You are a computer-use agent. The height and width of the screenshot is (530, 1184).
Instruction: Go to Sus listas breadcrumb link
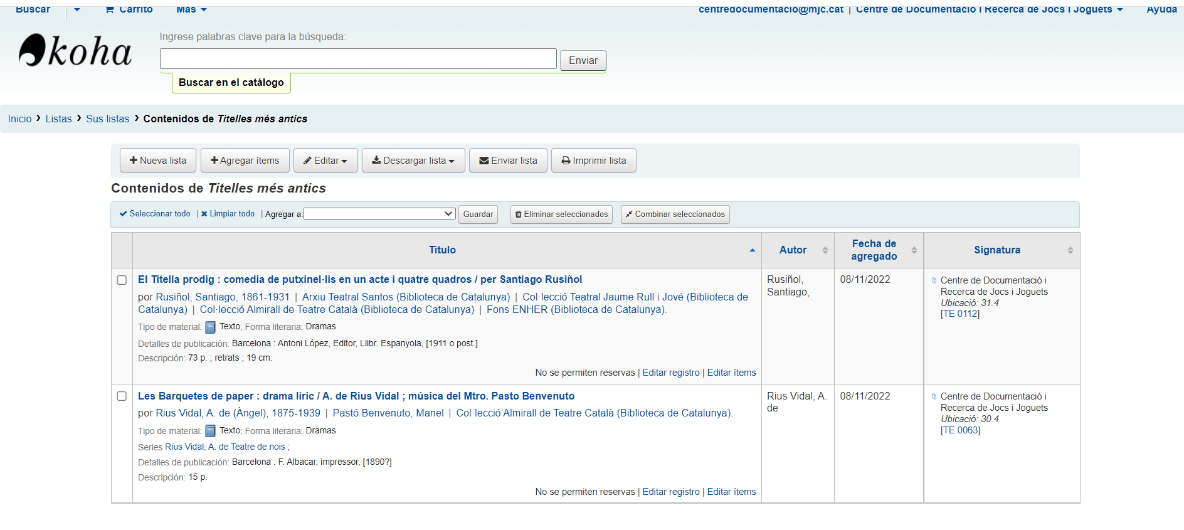[x=107, y=119]
